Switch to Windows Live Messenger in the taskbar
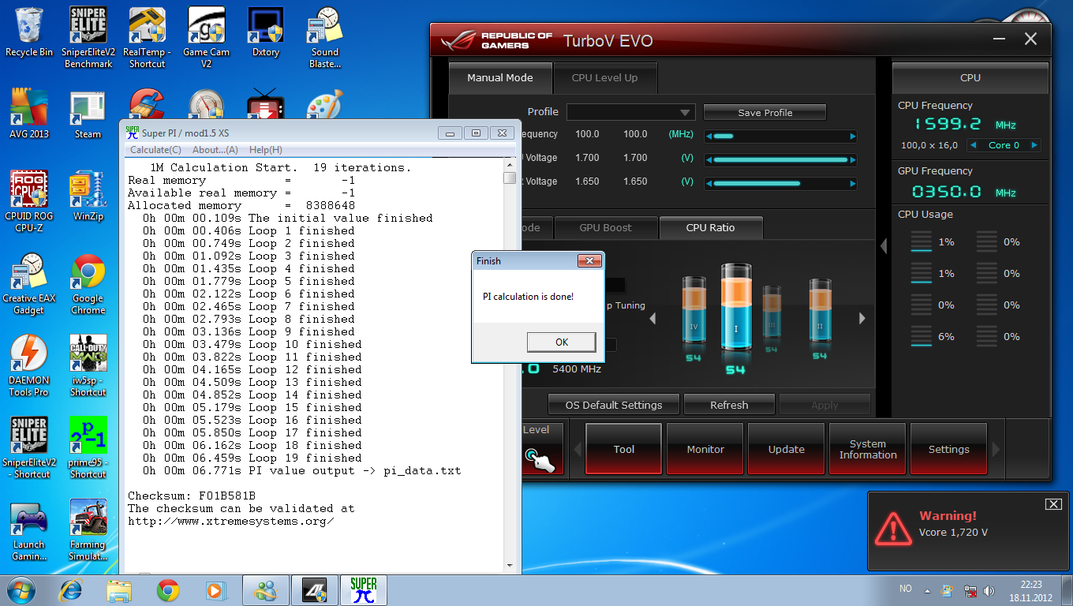1073x606 pixels. (x=266, y=590)
